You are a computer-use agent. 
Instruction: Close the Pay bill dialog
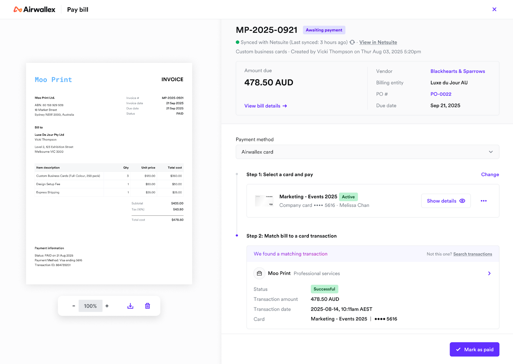494,9
